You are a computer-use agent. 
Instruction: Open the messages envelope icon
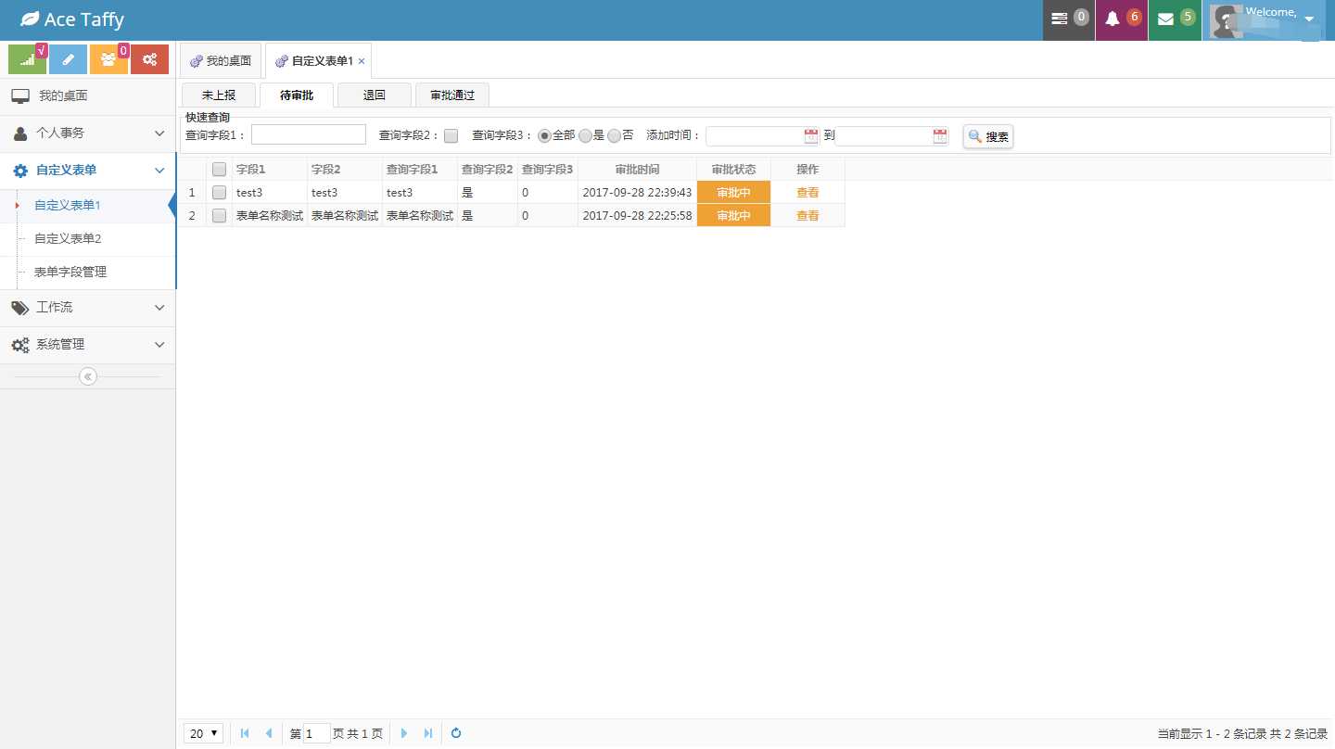[1175, 19]
